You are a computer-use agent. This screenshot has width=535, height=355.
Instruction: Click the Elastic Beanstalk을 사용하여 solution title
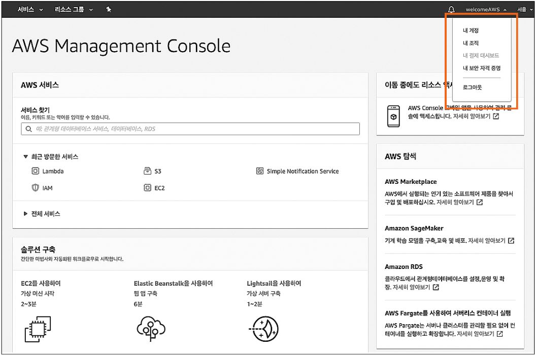tap(173, 283)
